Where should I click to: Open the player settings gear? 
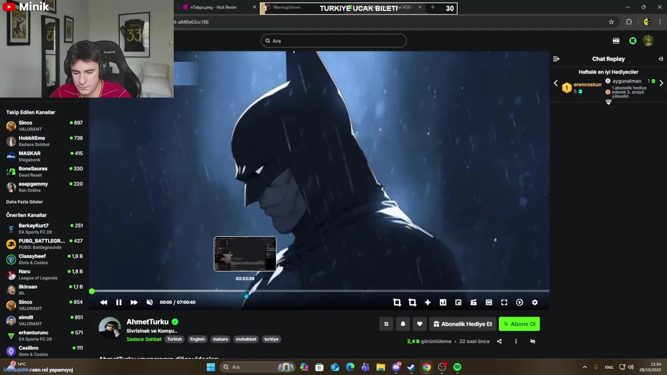[x=535, y=303]
